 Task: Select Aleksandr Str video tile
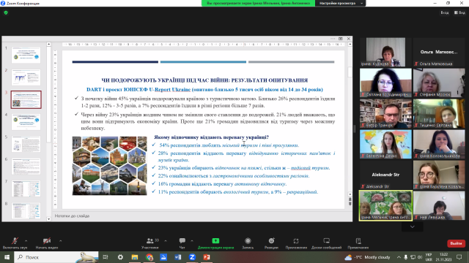pyautogui.click(x=385, y=175)
